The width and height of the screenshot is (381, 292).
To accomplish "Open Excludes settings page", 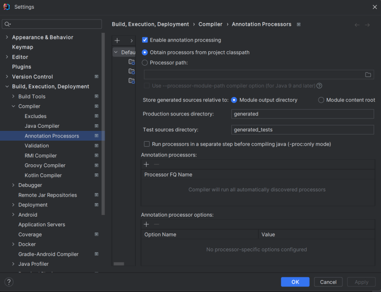I will [35, 116].
